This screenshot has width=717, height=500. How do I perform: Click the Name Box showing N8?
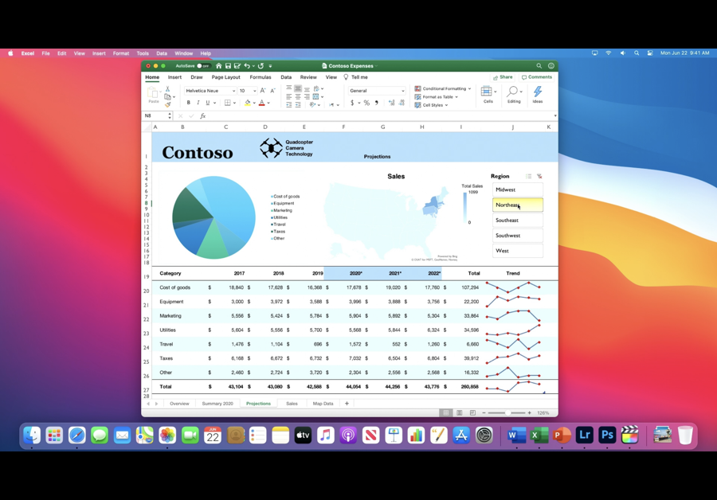click(x=157, y=116)
